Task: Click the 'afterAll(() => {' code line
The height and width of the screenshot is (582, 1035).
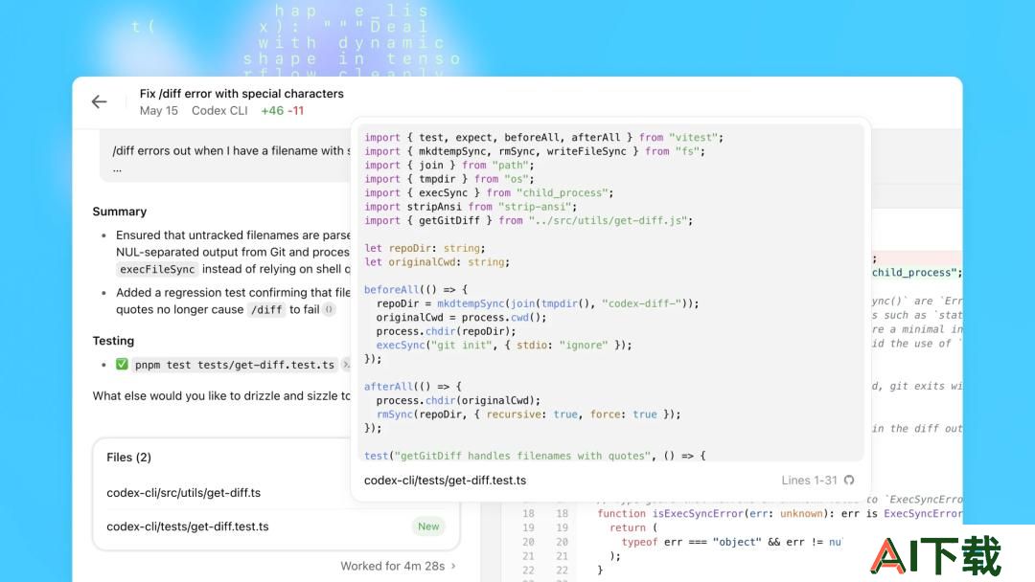Action: coord(413,387)
